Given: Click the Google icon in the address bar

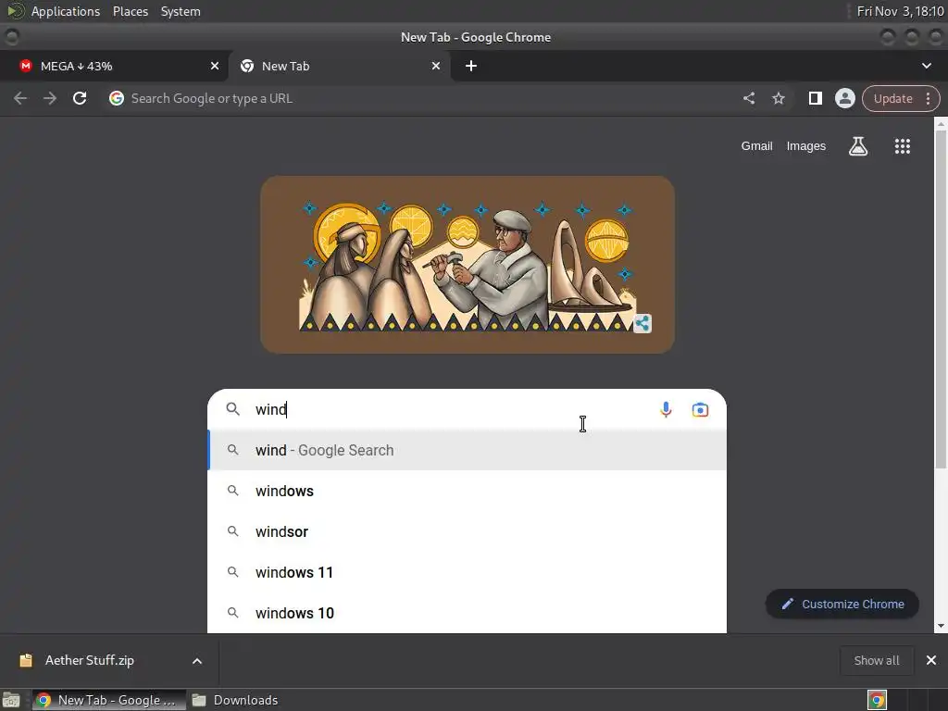Looking at the screenshot, I should click(116, 98).
